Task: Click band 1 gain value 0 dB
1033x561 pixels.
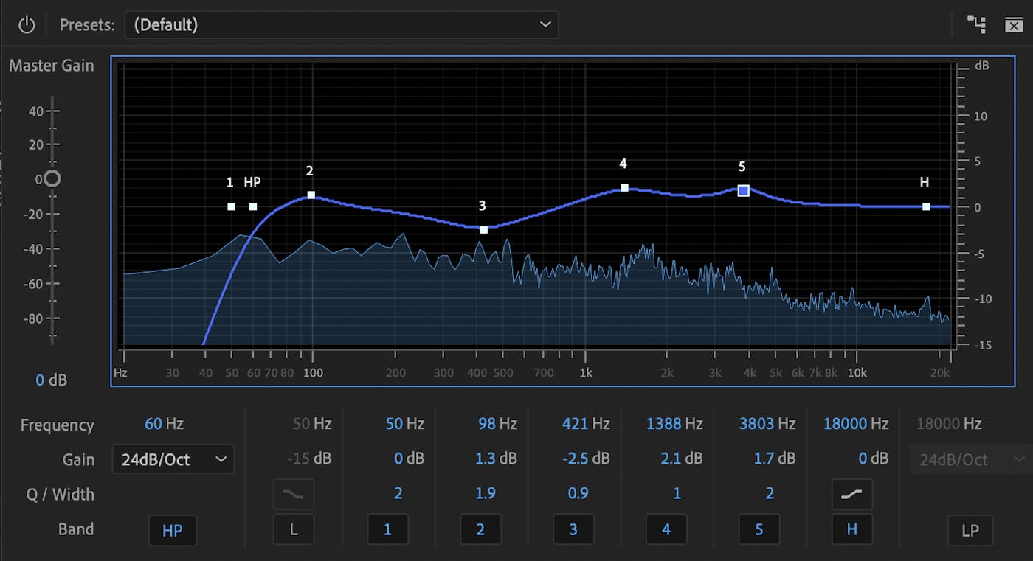Action: [x=410, y=459]
